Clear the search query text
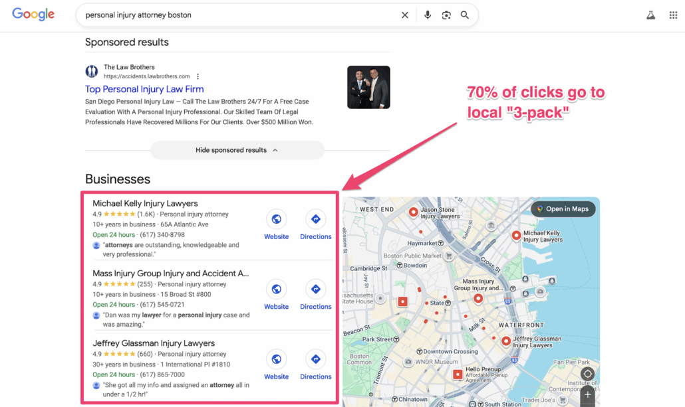685x407 pixels. [x=404, y=15]
